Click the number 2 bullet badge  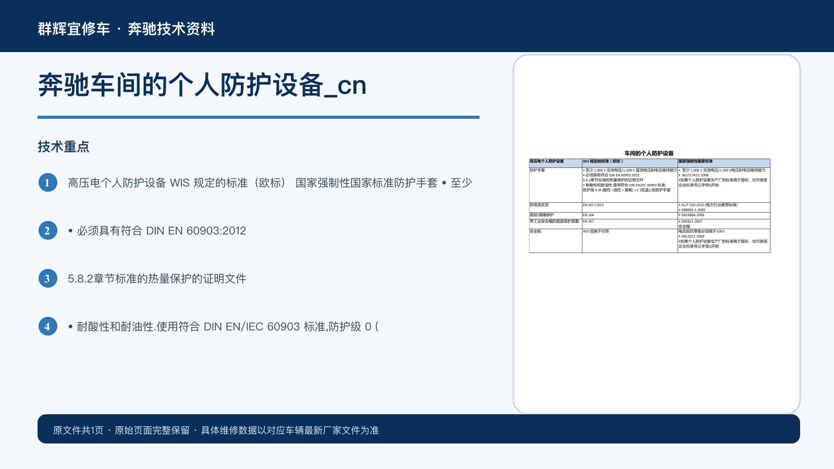47,230
